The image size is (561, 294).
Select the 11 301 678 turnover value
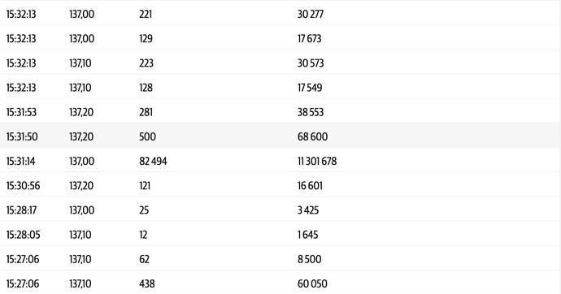point(317,161)
